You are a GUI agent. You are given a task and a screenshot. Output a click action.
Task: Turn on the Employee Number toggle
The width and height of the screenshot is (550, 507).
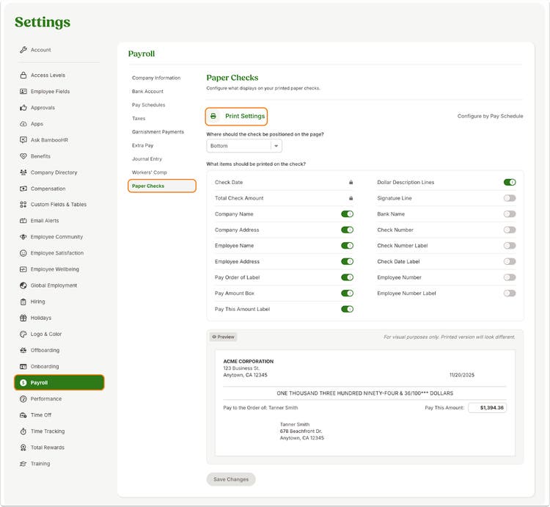click(x=510, y=277)
